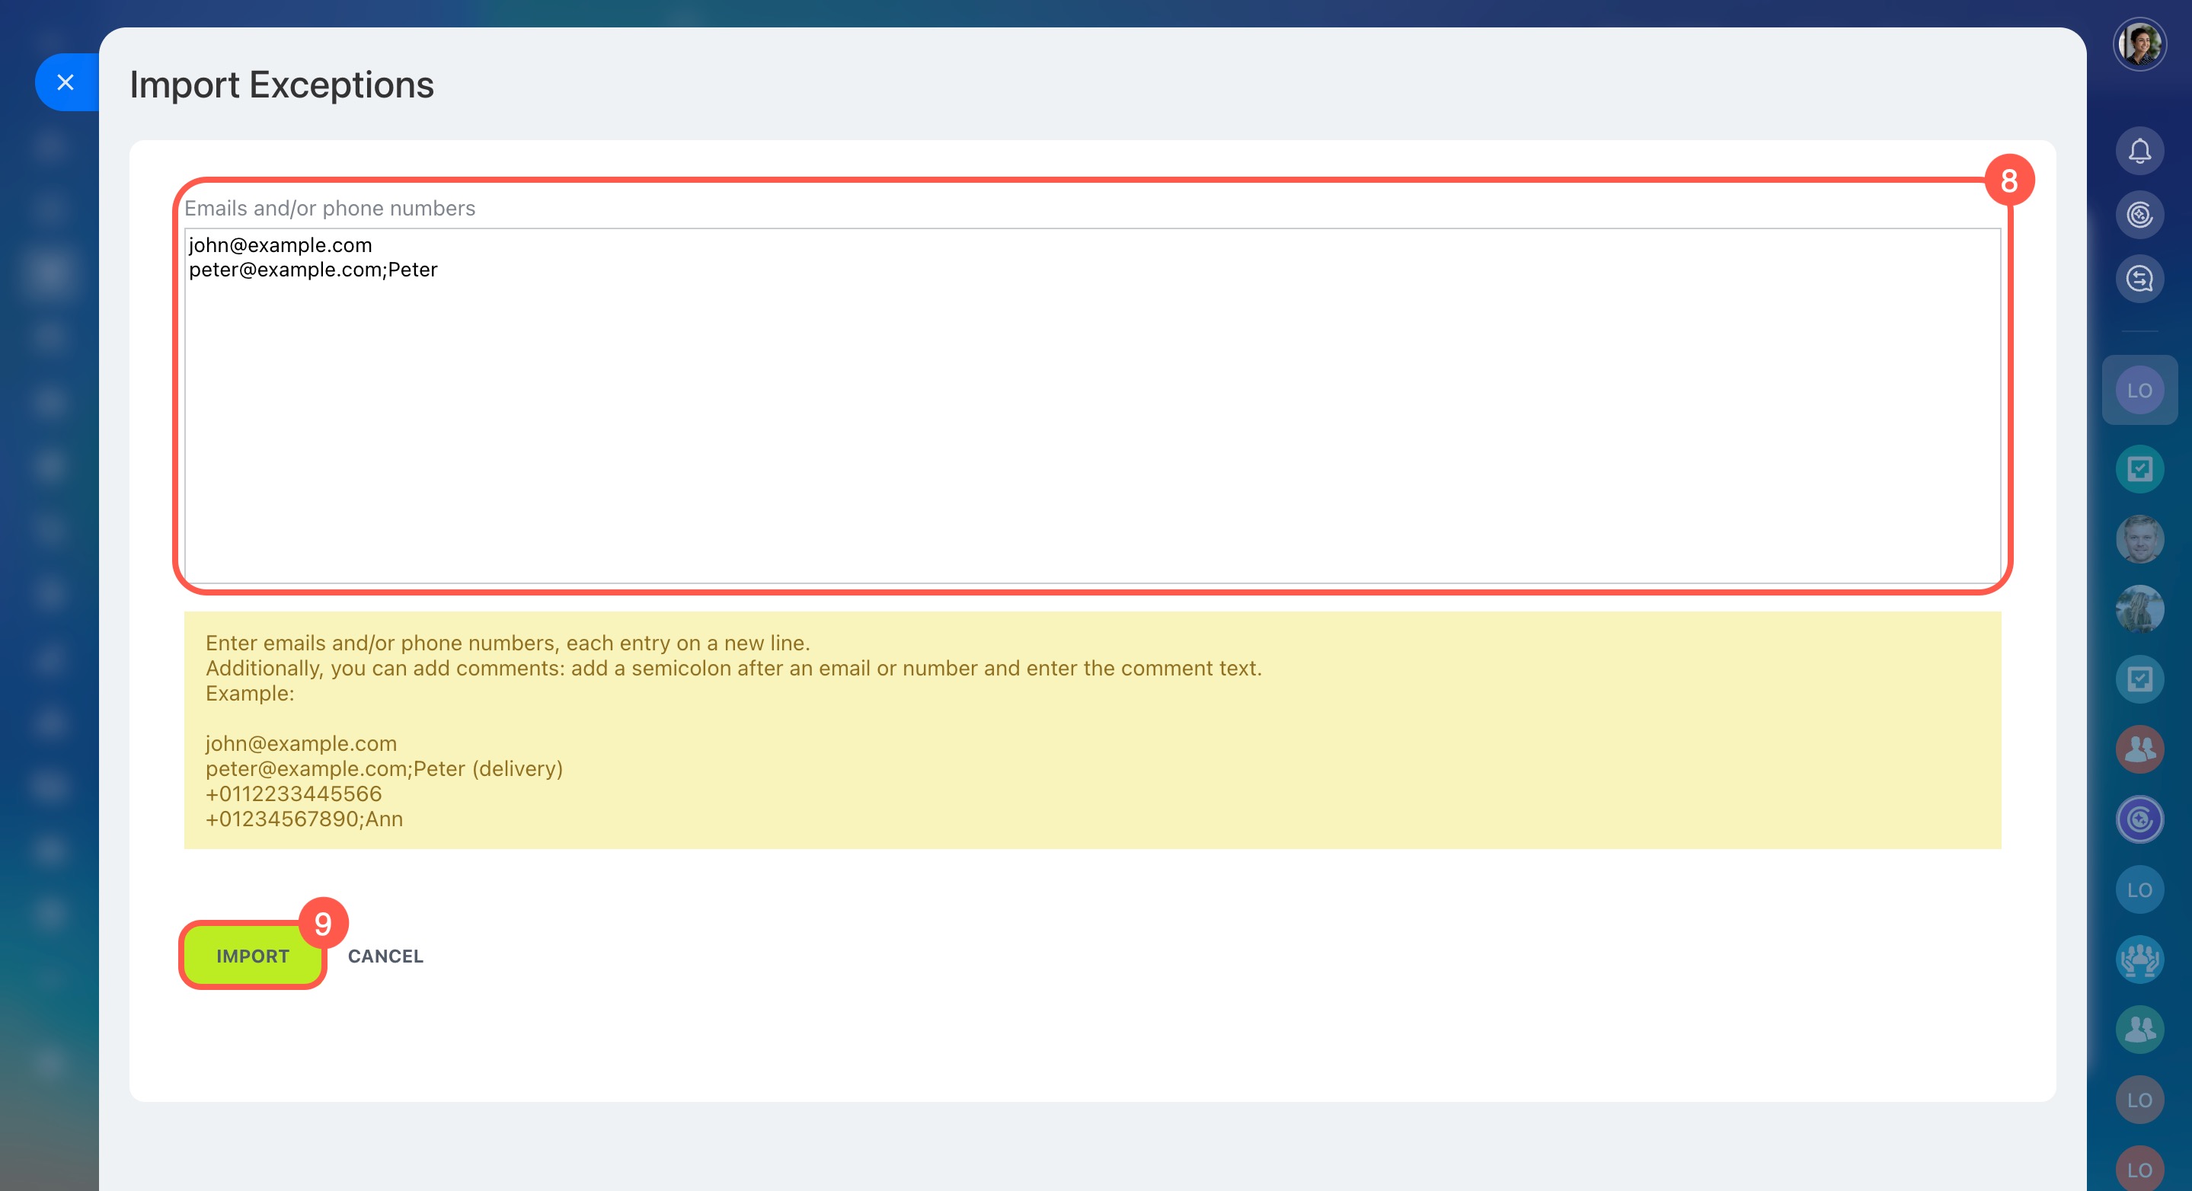
Task: Open the second light-blue checkmark chat icon
Action: coord(2139,679)
